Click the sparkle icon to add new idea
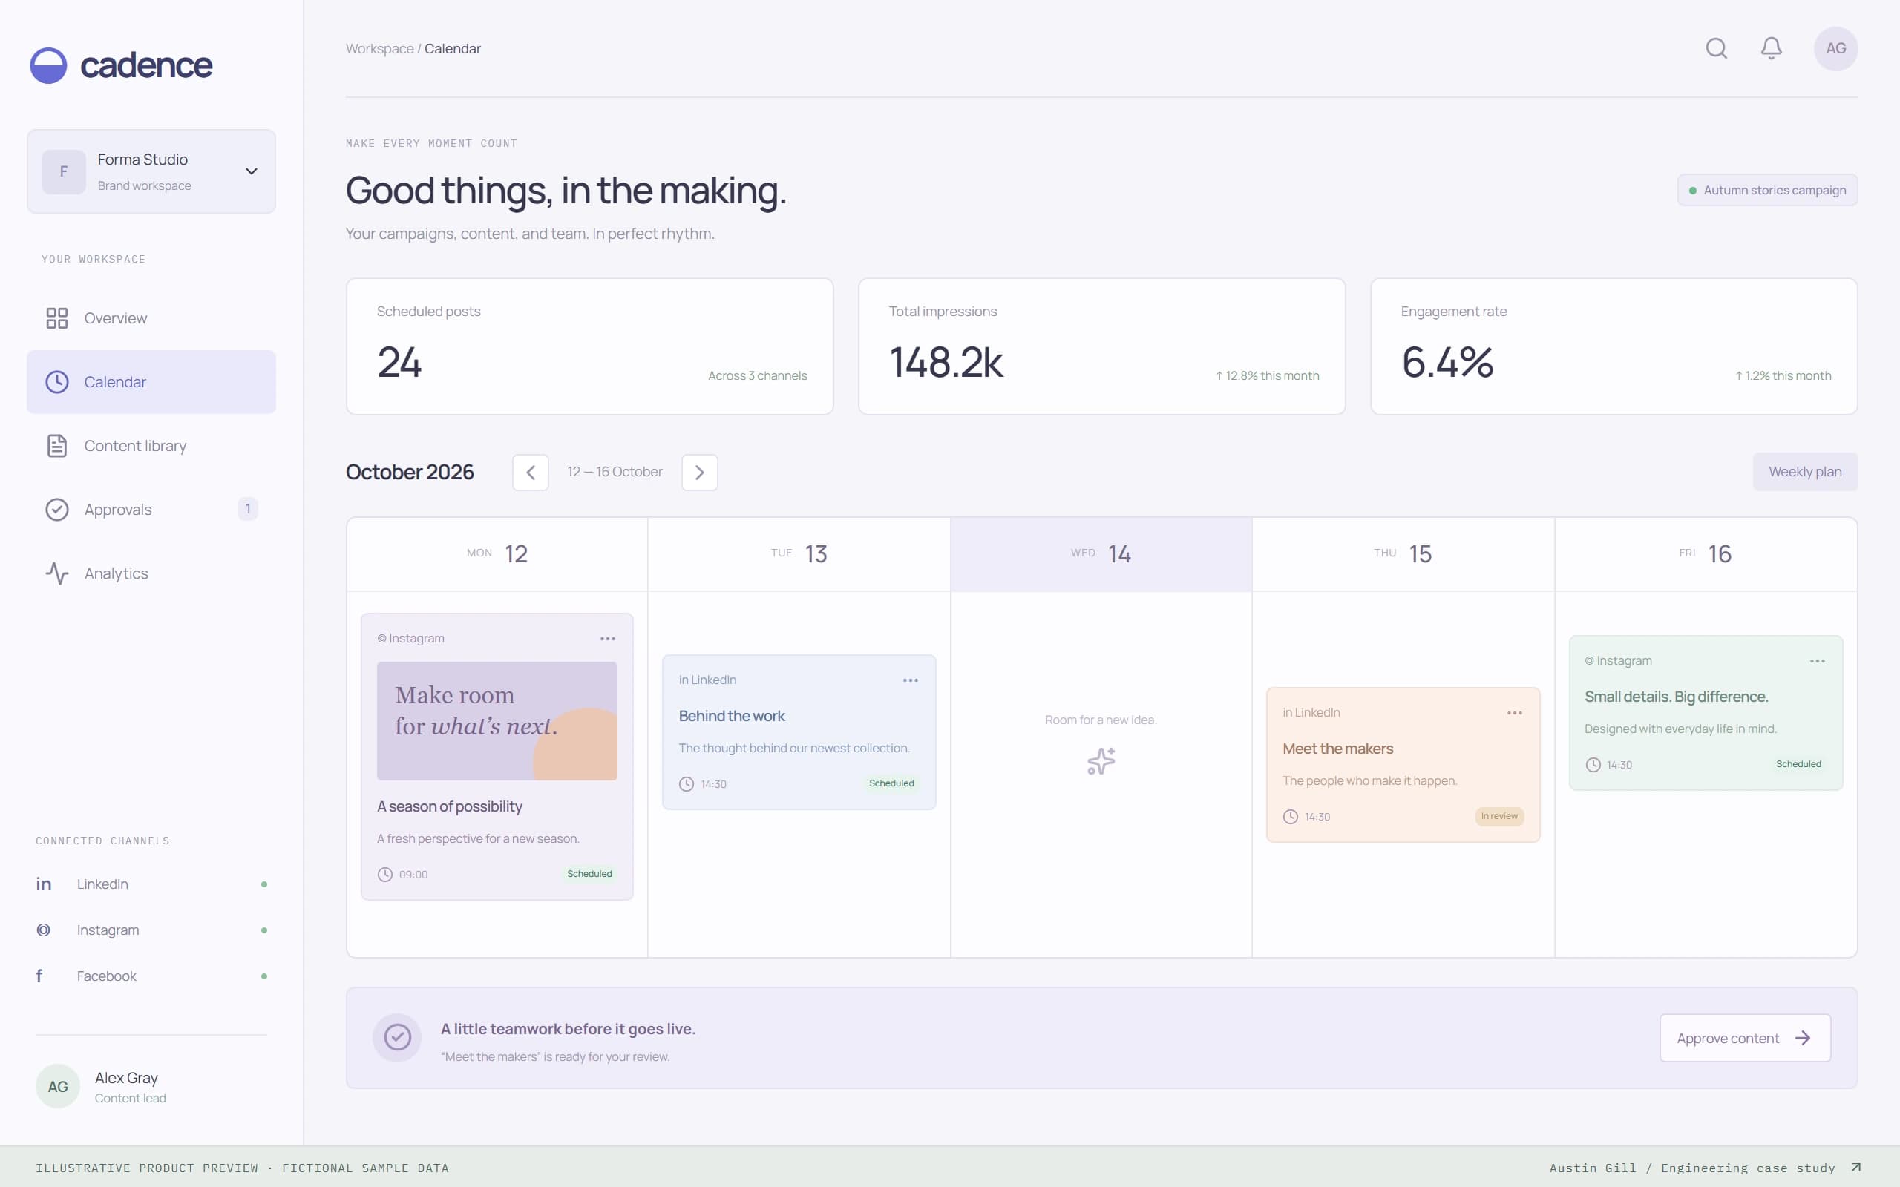 (x=1101, y=760)
